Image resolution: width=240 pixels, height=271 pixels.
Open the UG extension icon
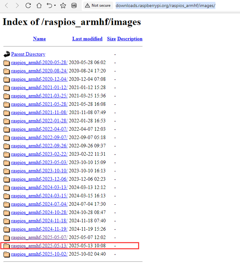click(x=74, y=5)
